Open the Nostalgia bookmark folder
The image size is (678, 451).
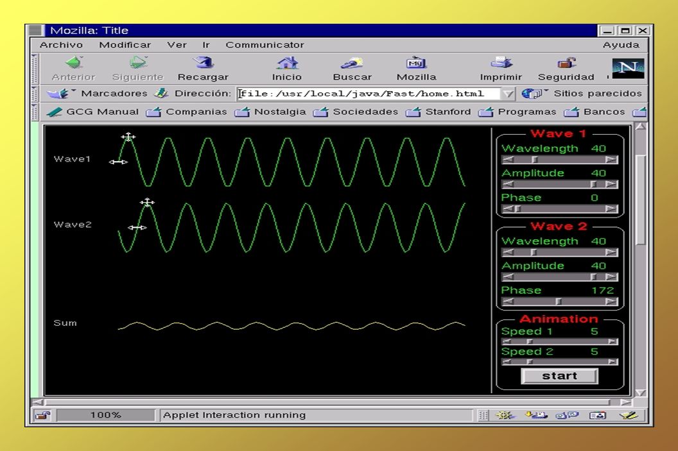[270, 112]
